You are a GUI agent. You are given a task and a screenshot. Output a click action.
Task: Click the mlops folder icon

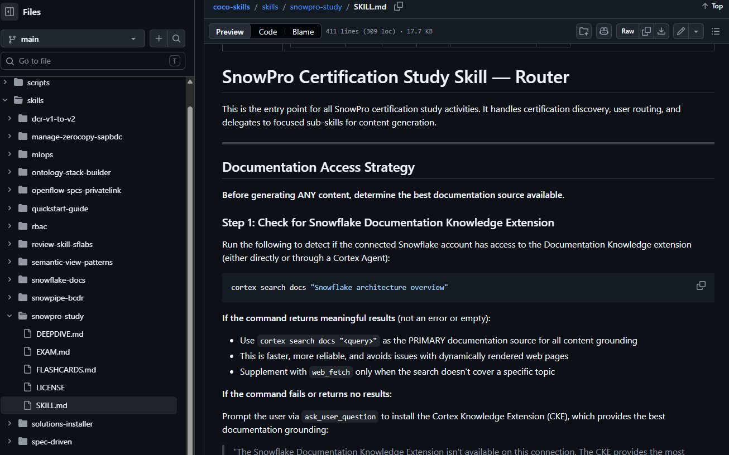pos(23,154)
